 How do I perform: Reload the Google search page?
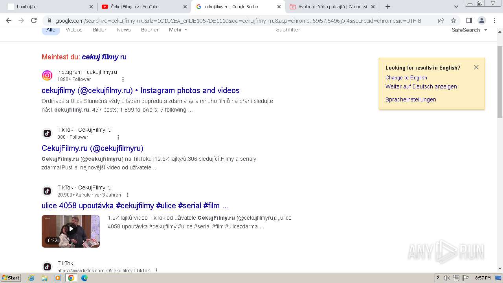click(x=34, y=20)
